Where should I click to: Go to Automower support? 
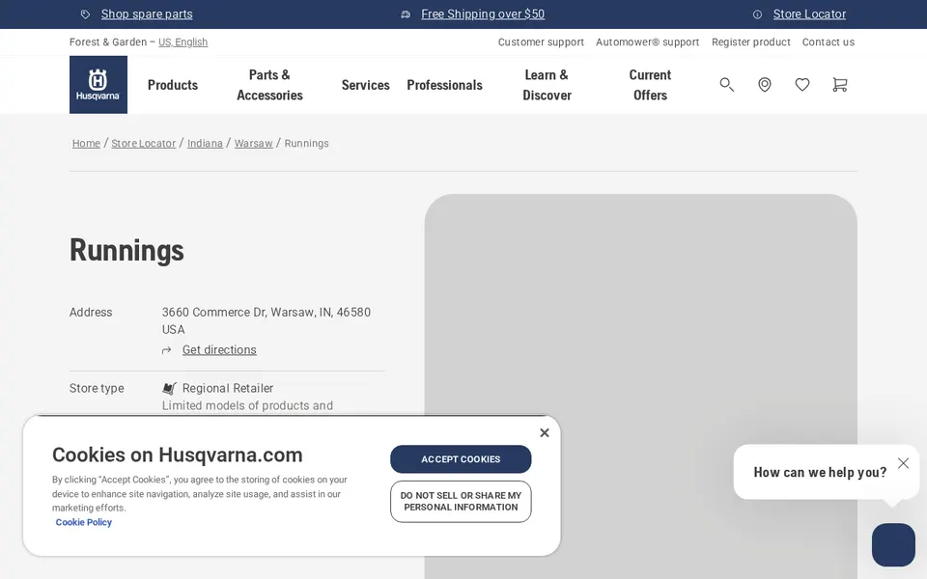[647, 41]
